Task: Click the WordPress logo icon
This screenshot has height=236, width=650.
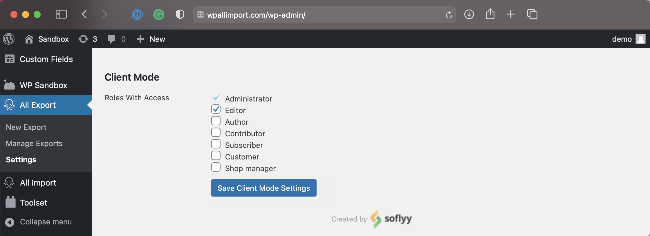Action: click(x=9, y=39)
